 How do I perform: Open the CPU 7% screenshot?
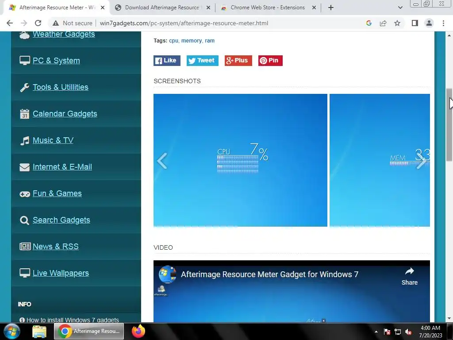pos(240,160)
